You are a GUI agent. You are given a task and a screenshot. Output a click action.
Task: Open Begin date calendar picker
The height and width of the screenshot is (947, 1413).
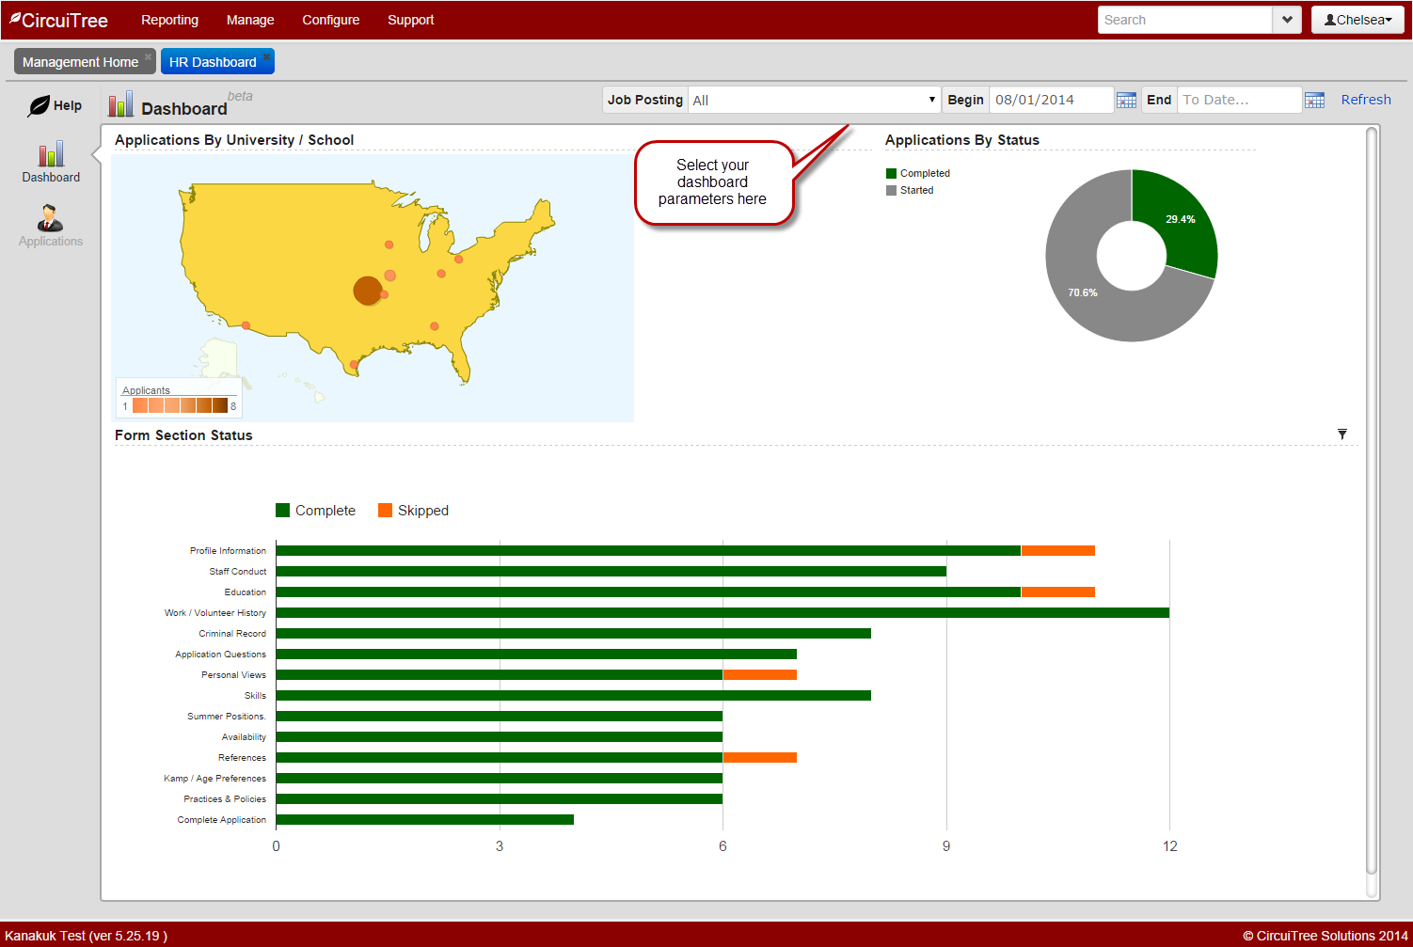tap(1126, 101)
